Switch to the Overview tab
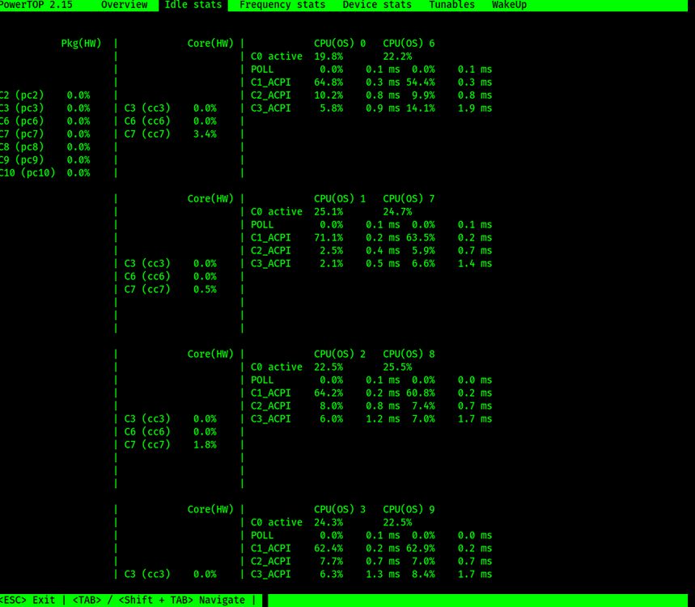 click(x=124, y=5)
